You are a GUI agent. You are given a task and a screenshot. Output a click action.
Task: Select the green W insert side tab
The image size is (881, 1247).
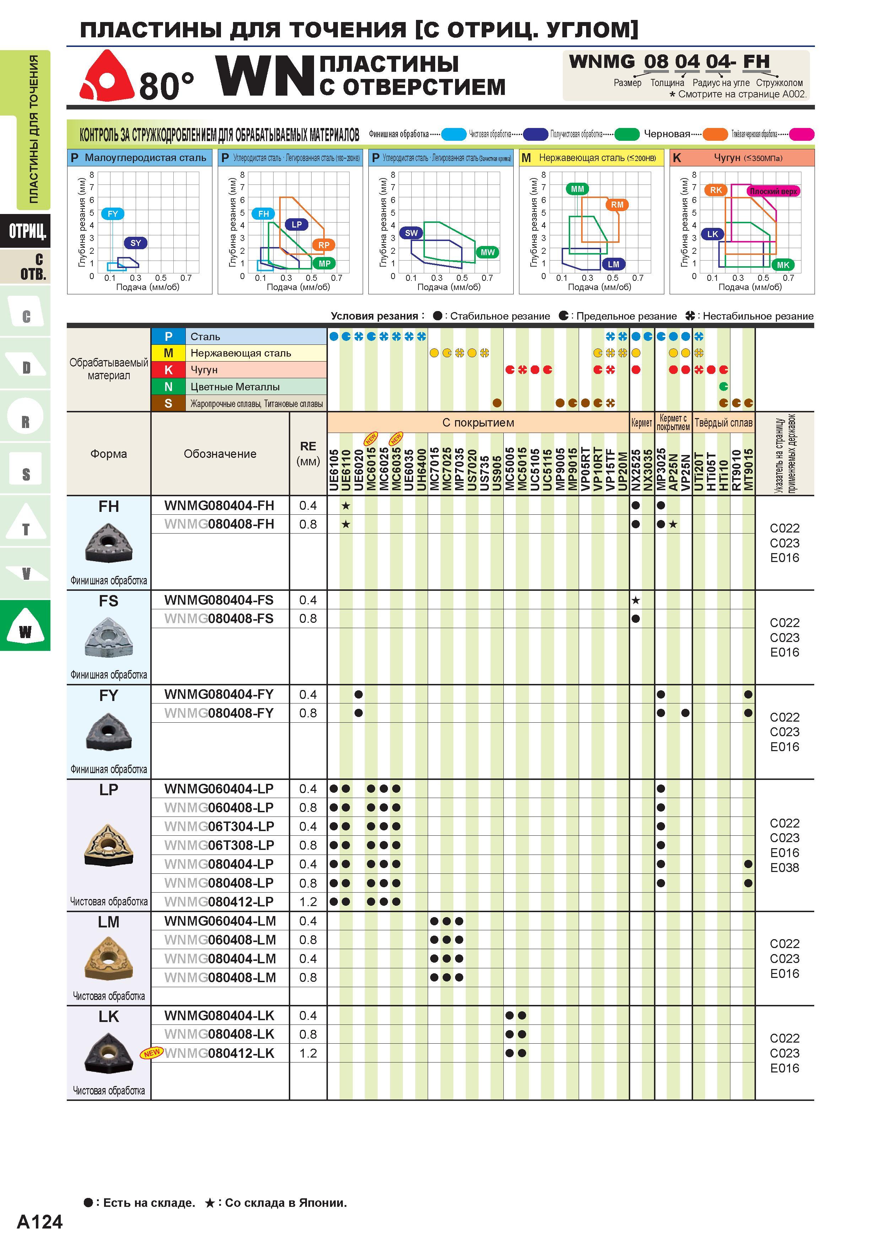pos(26,626)
